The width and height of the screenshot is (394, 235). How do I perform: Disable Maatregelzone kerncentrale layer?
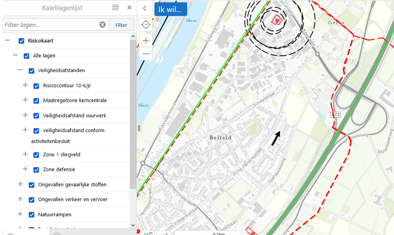coord(36,101)
